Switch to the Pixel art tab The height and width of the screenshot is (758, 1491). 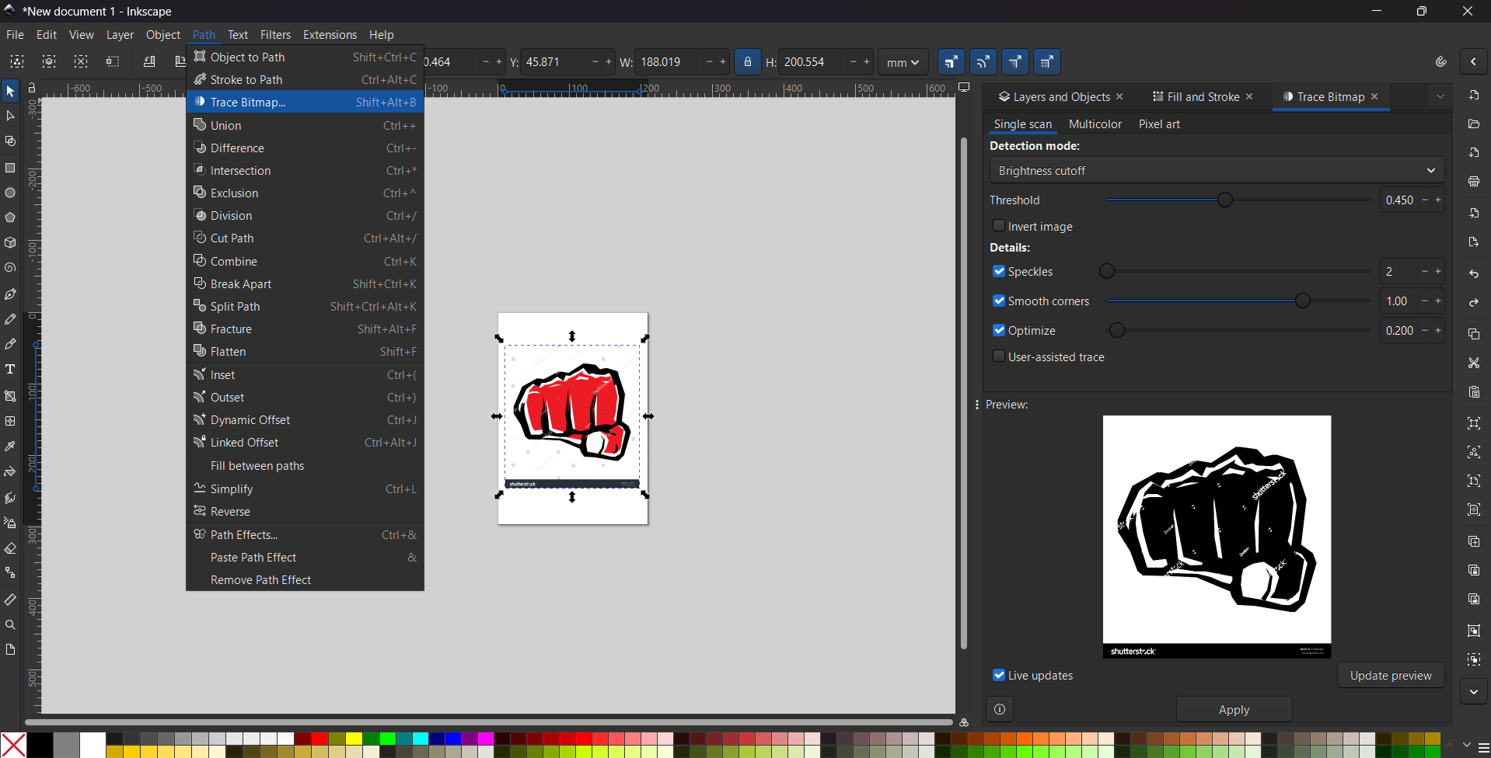click(1159, 123)
